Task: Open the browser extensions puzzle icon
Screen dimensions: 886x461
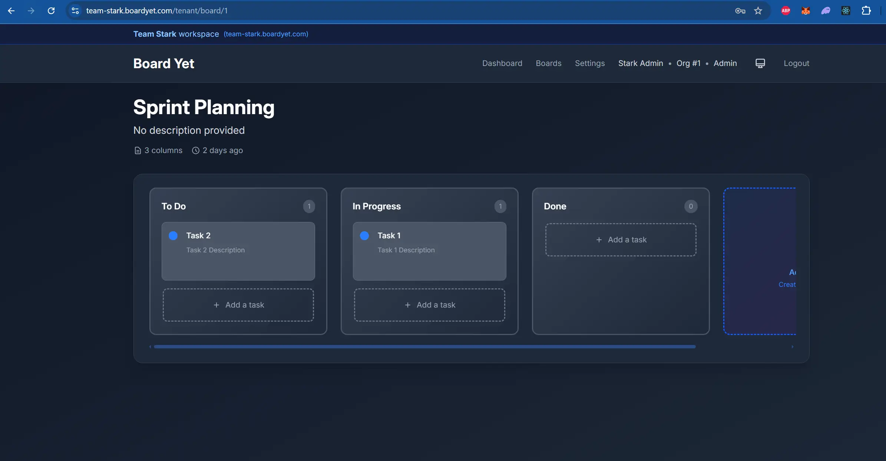Action: click(866, 11)
